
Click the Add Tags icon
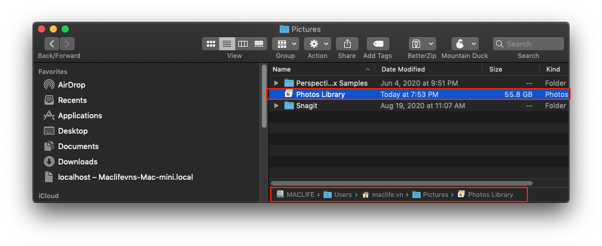pos(377,44)
